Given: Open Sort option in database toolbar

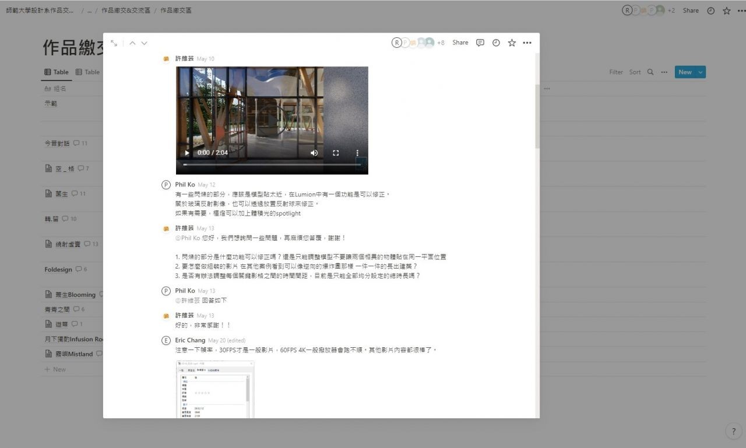Looking at the screenshot, I should (635, 72).
